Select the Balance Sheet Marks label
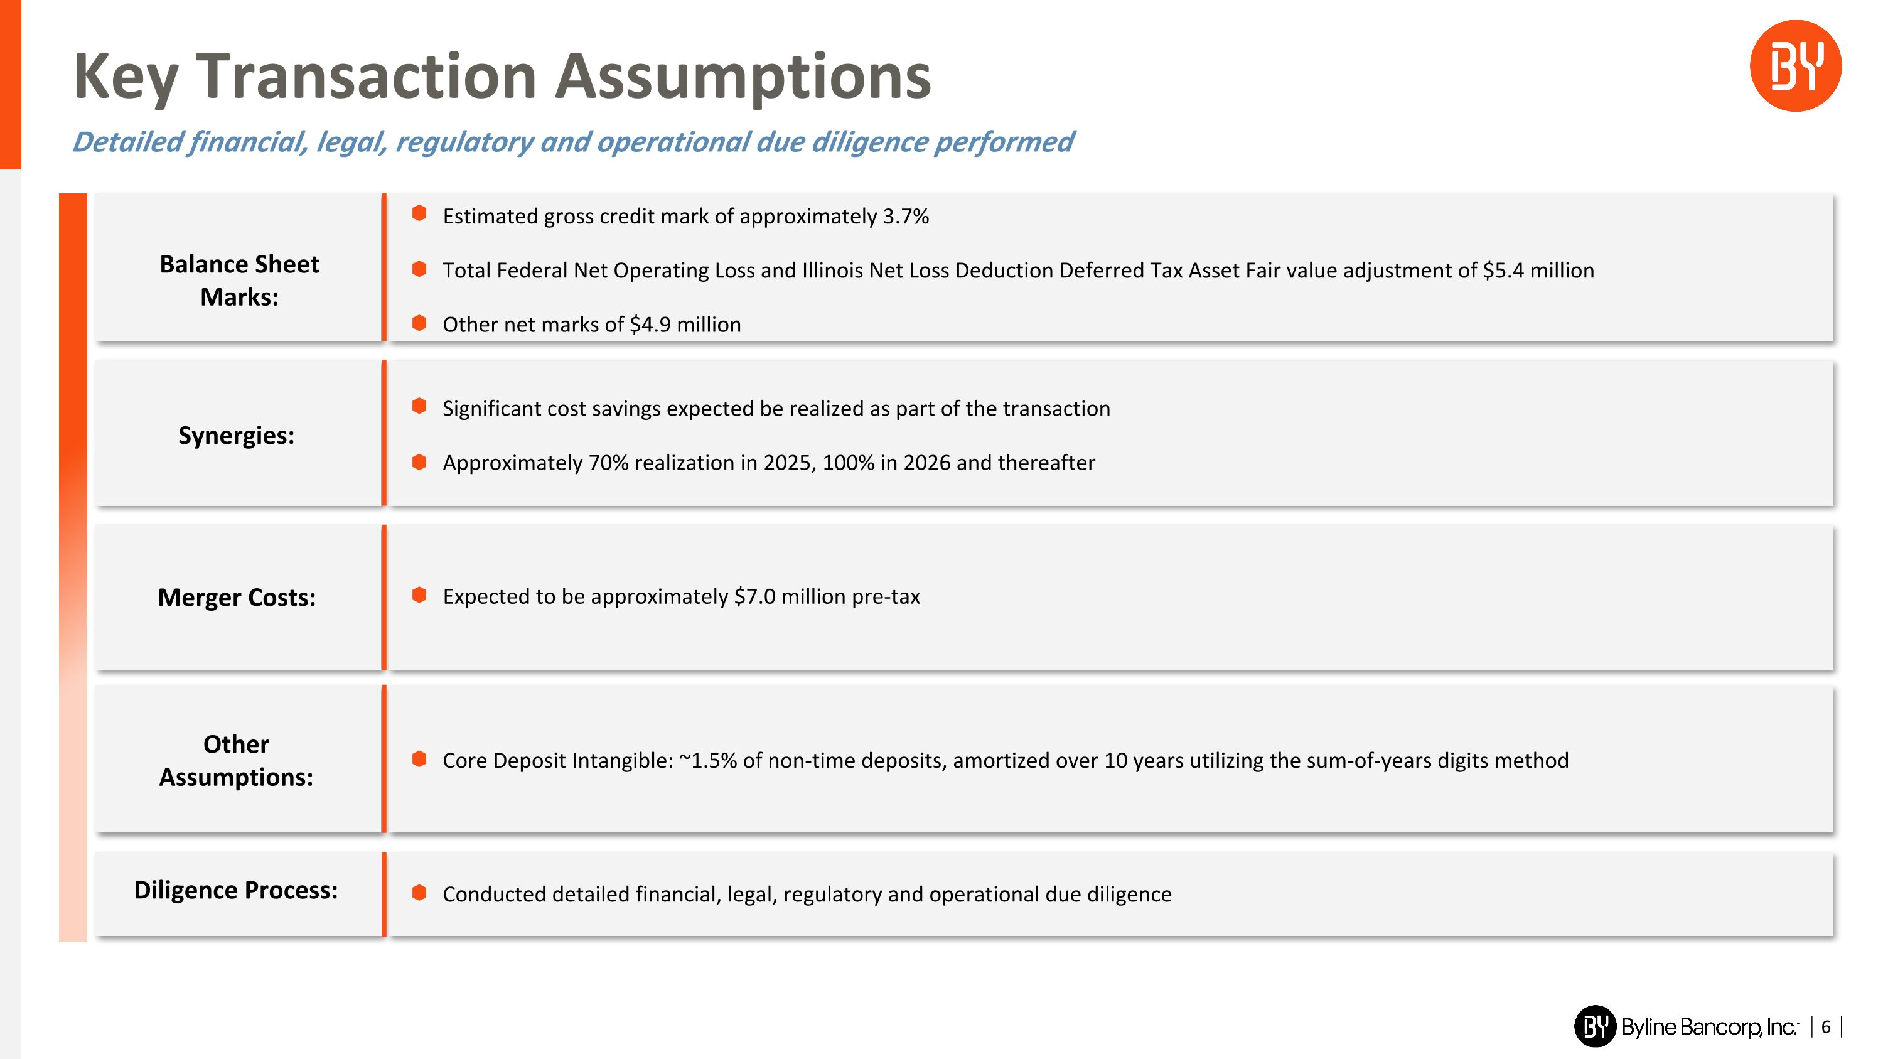This screenshot has height=1059, width=1883. point(239,280)
